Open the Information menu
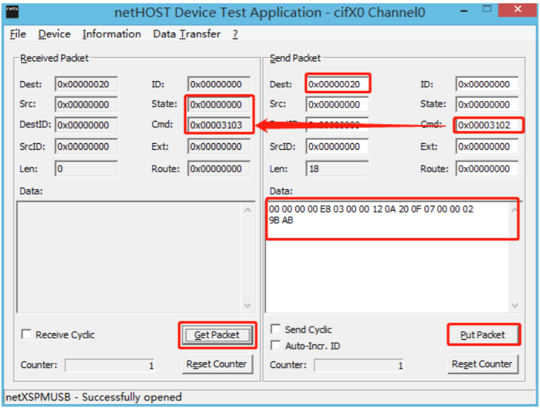 [x=112, y=34]
